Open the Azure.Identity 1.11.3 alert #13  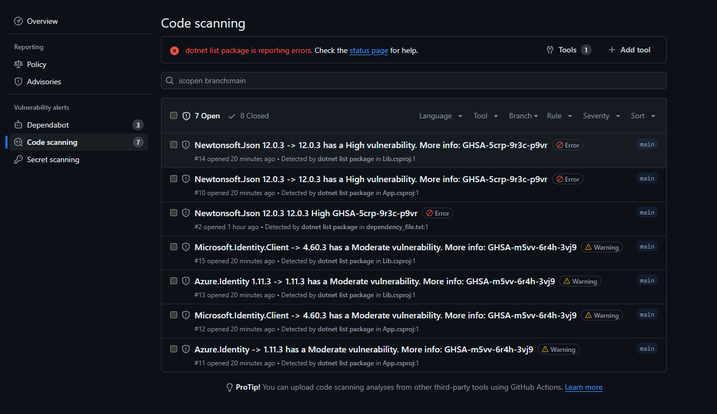click(x=374, y=281)
